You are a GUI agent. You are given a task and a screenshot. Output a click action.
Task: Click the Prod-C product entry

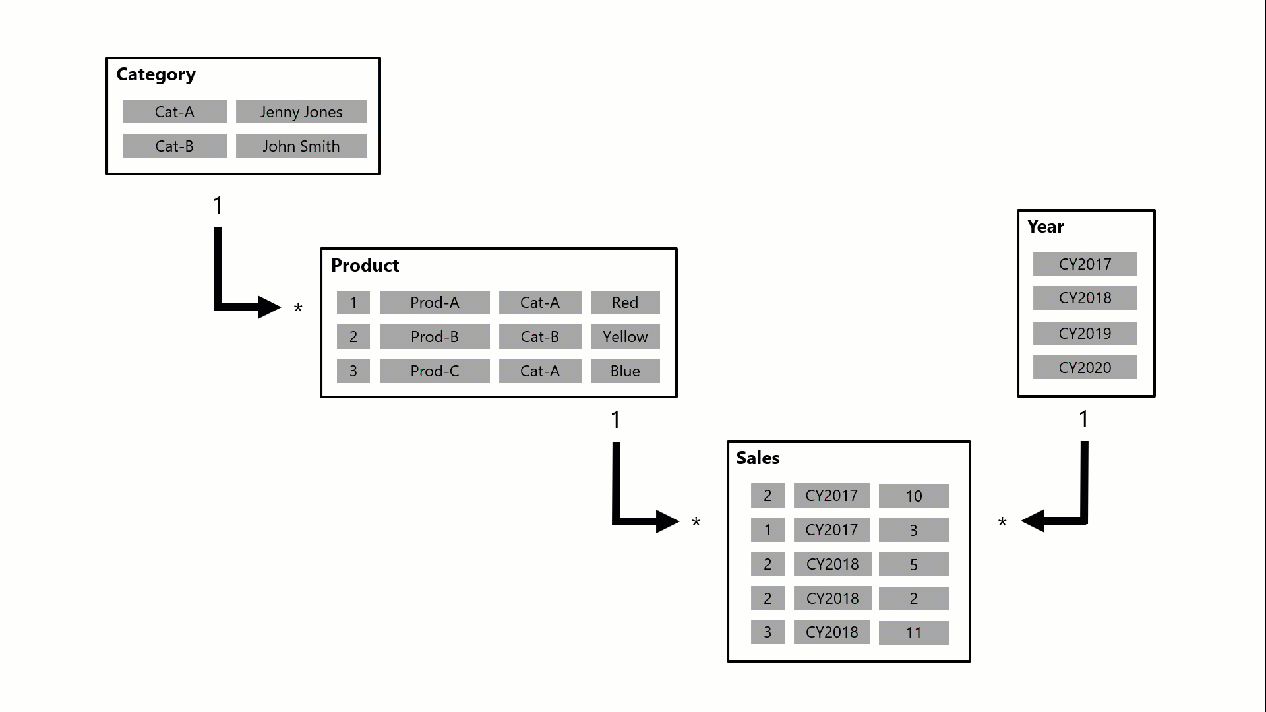click(x=433, y=371)
